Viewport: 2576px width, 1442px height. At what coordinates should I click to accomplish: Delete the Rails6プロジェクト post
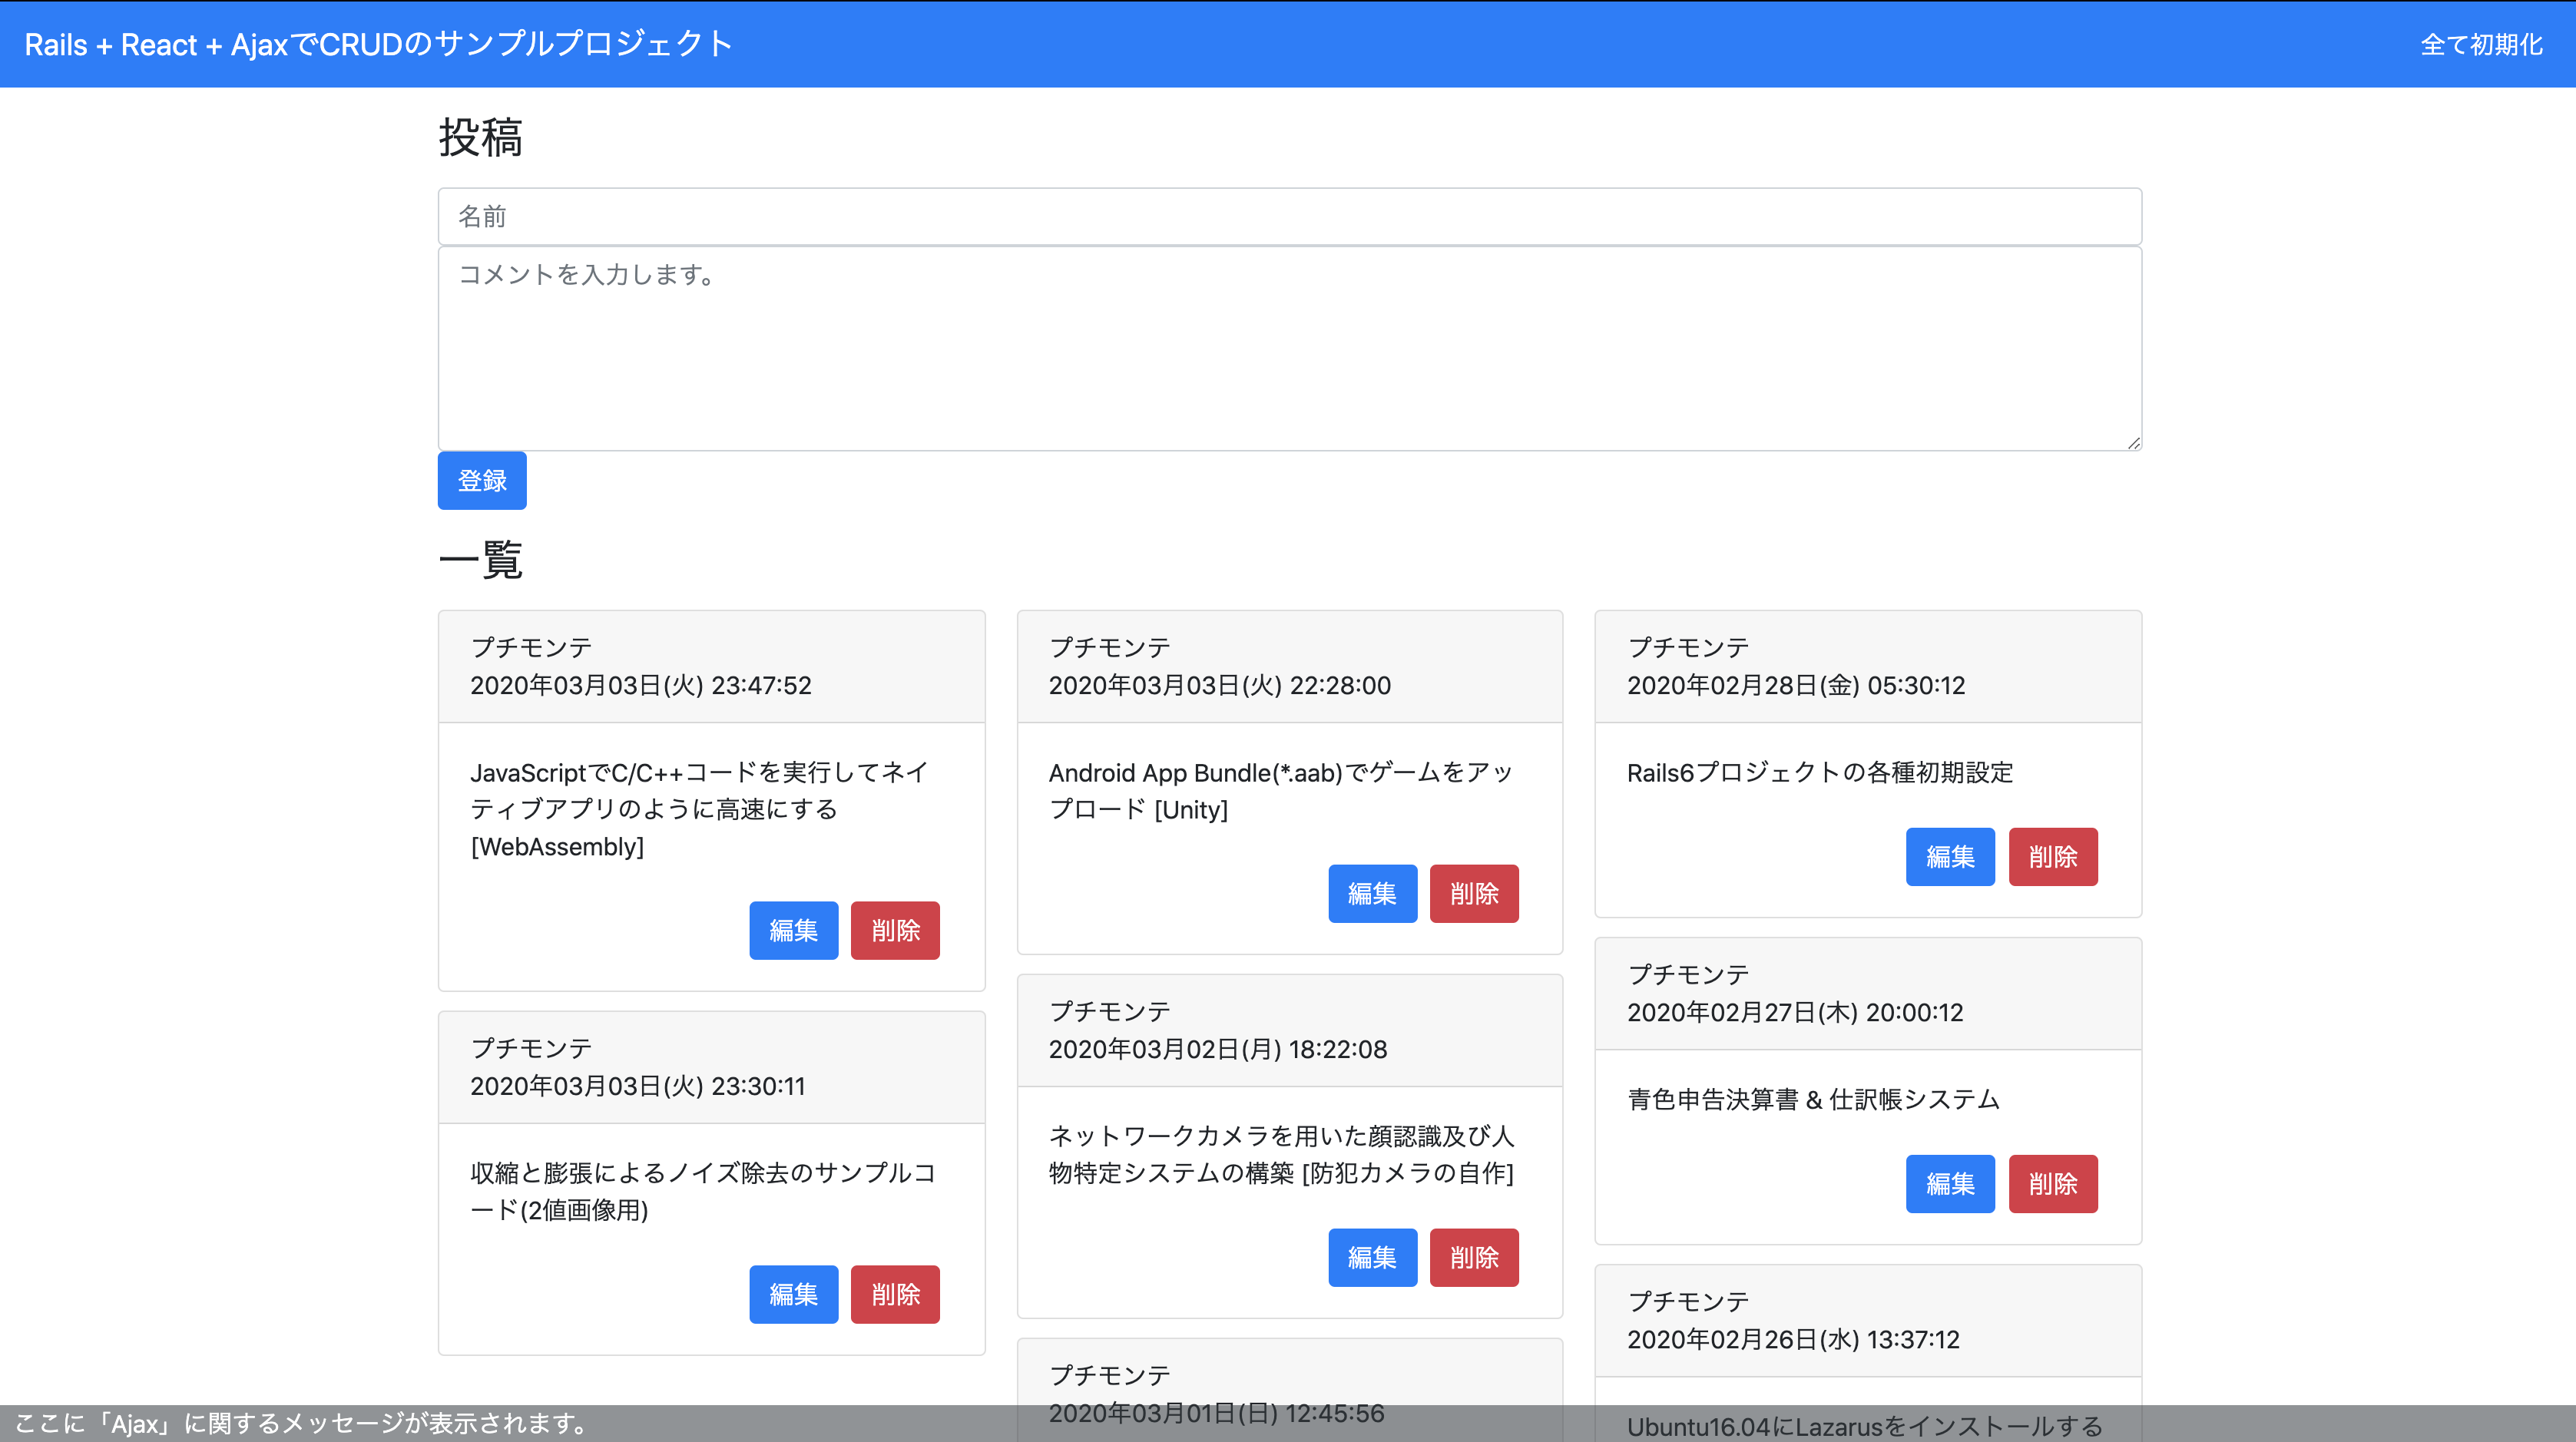[2053, 857]
